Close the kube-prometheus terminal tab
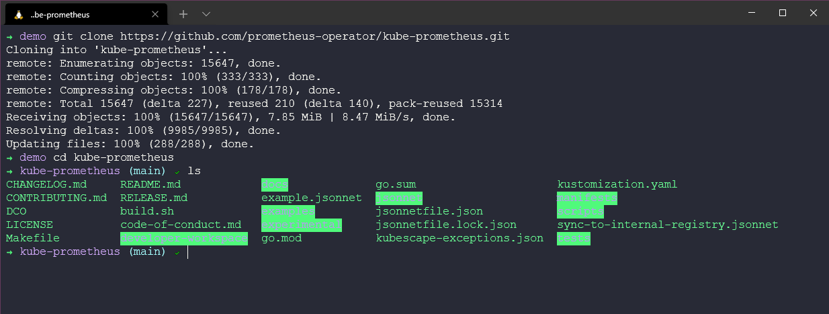This screenshot has width=829, height=314. [157, 13]
